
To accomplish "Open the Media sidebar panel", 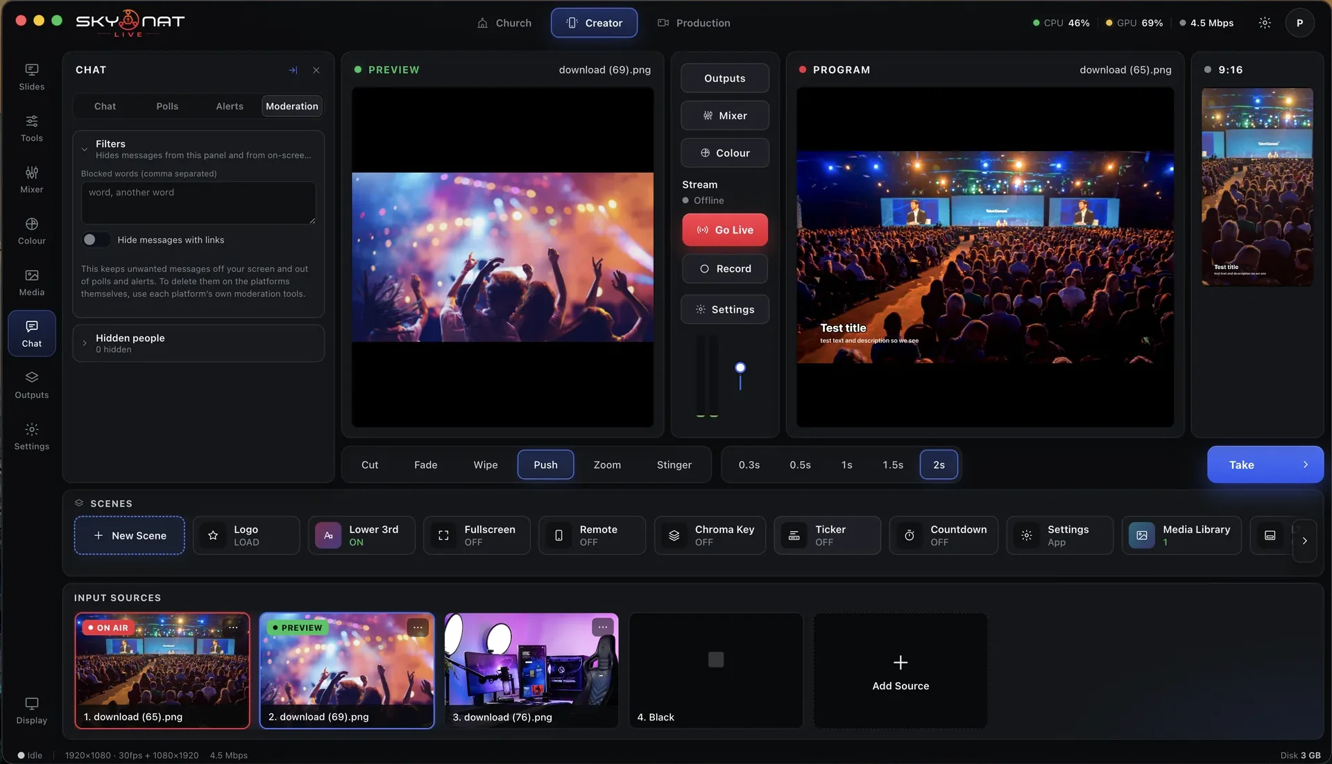I will tap(31, 282).
